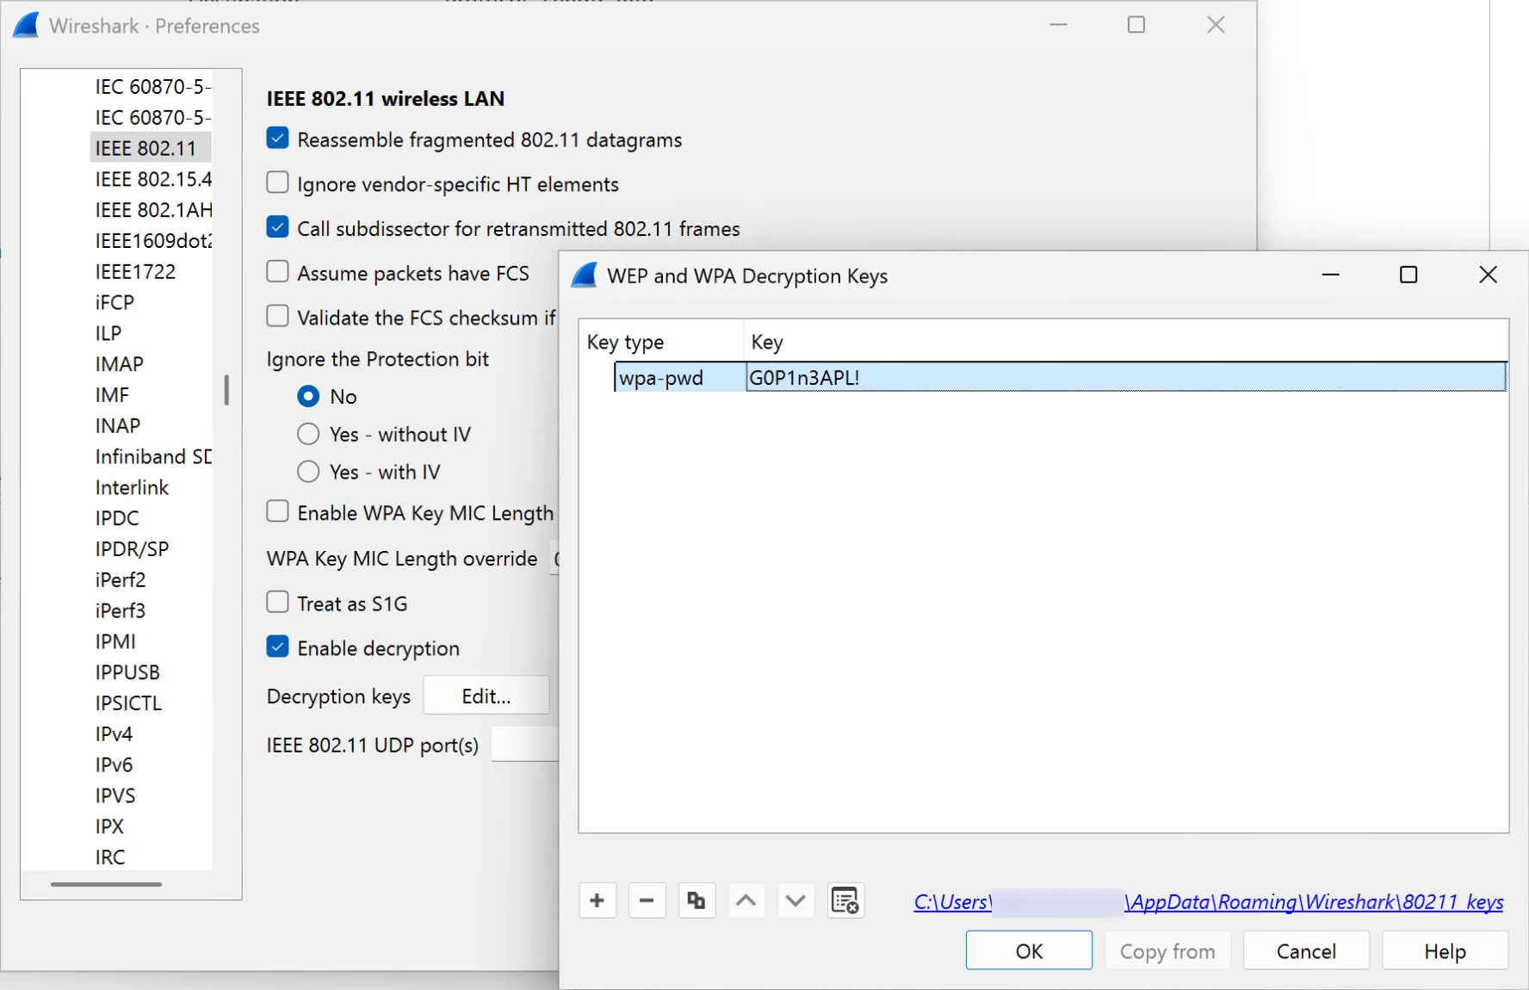Open the 80211_keys file path link
The width and height of the screenshot is (1529, 990).
pos(1208,901)
